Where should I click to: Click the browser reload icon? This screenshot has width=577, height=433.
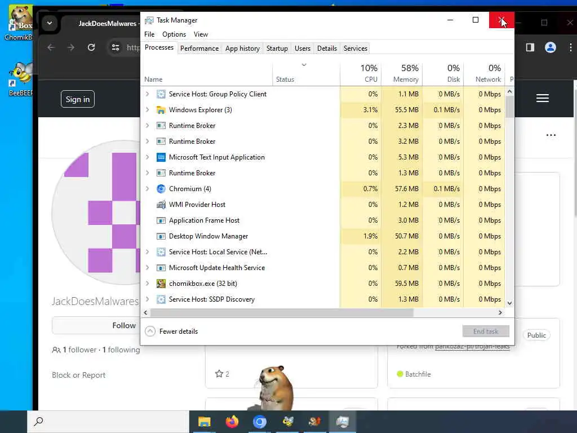tap(91, 47)
